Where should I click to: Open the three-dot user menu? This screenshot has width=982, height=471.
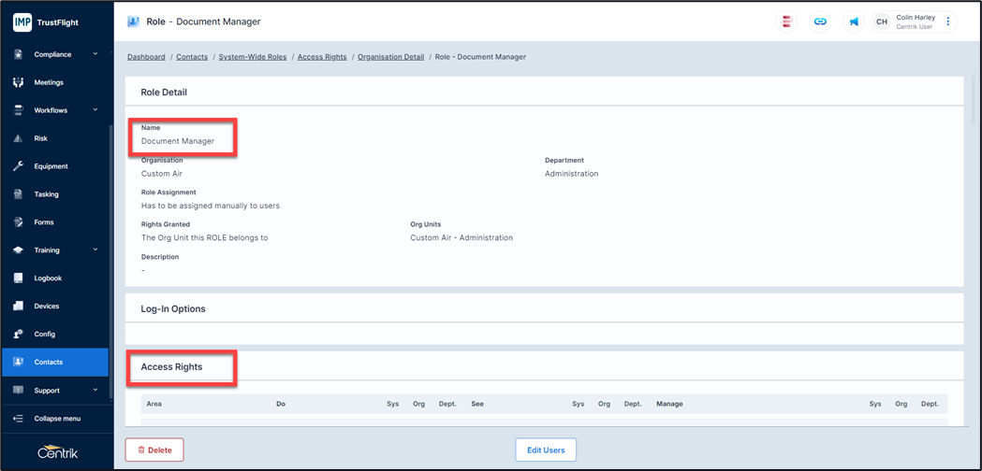coord(947,21)
